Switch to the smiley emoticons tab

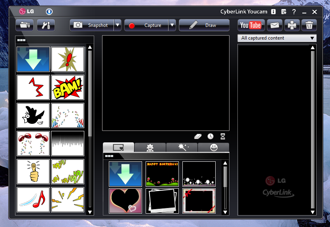pyautogui.click(x=214, y=147)
